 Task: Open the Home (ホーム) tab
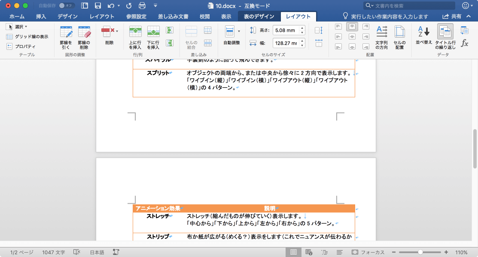pyautogui.click(x=17, y=16)
